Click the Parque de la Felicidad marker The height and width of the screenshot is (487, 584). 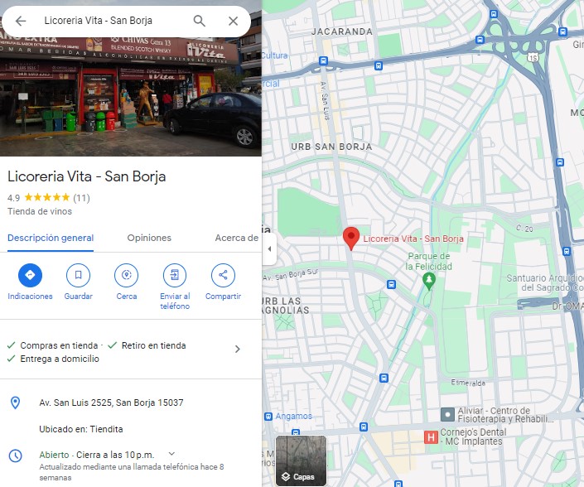[x=429, y=281]
